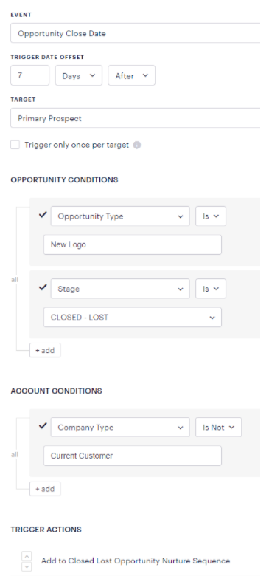The image size is (269, 579).
Task: Change the Is Not operator for Company Type
Action: click(x=218, y=427)
